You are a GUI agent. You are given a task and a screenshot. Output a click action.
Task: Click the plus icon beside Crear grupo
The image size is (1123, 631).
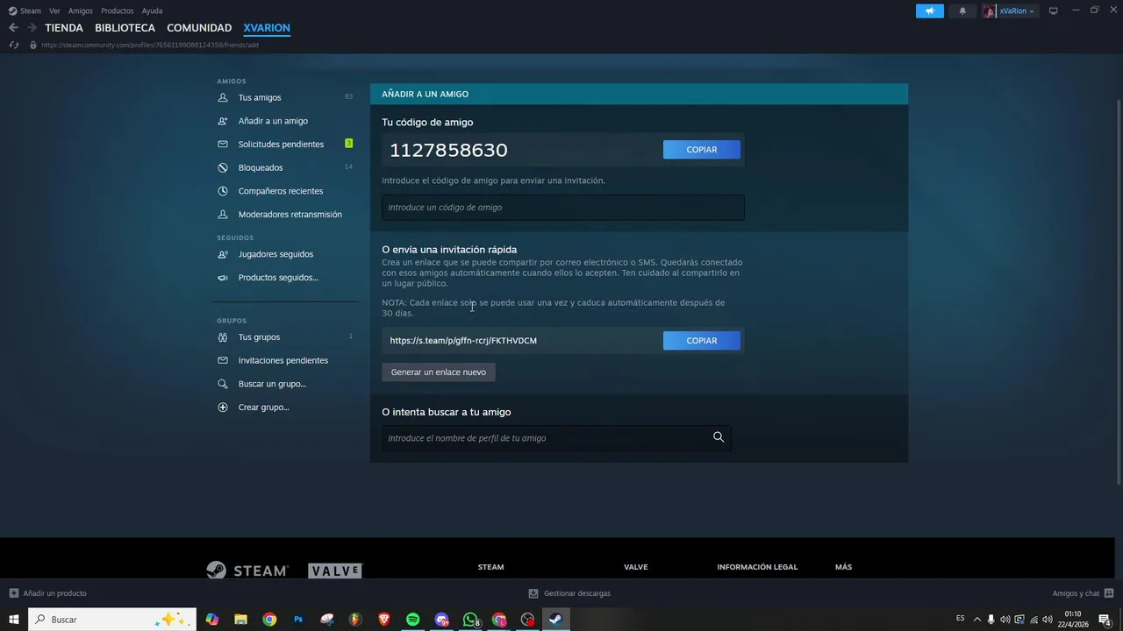point(223,408)
